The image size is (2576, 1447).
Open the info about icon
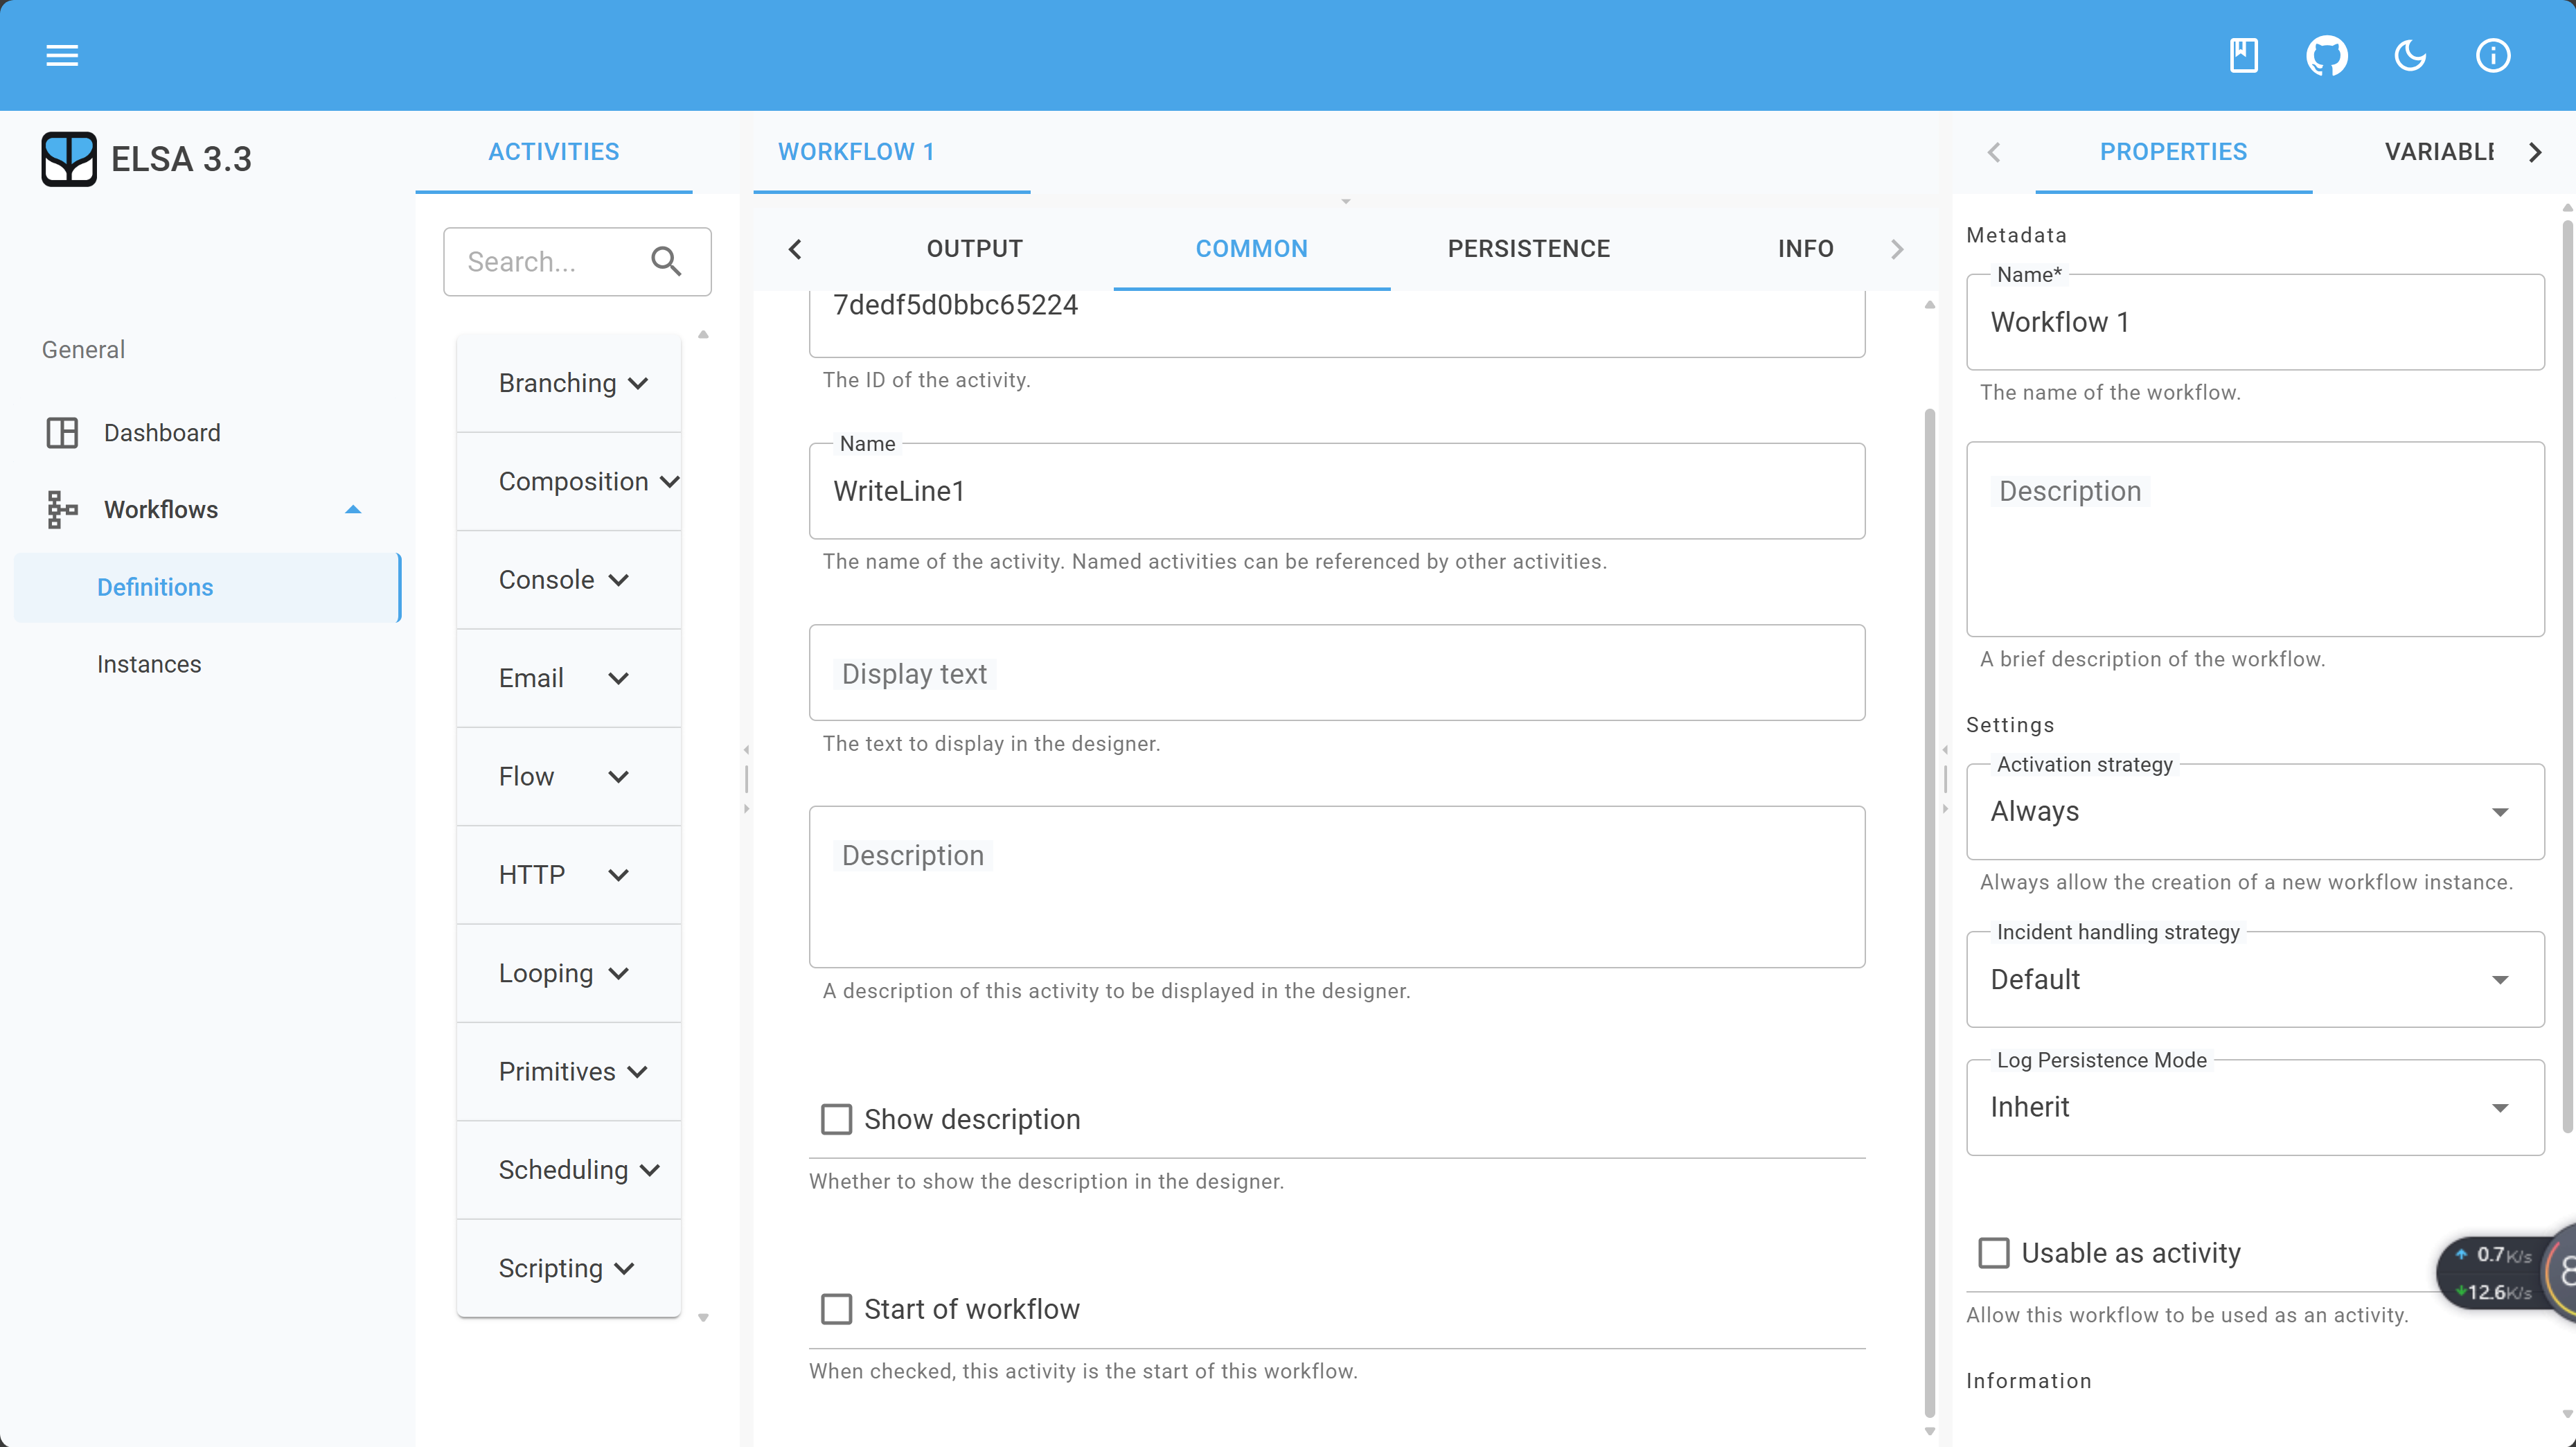point(2493,55)
